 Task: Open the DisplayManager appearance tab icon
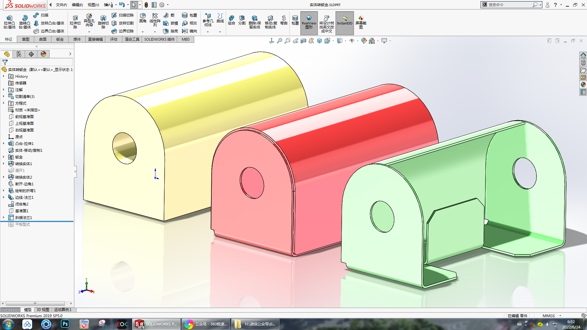[x=43, y=54]
